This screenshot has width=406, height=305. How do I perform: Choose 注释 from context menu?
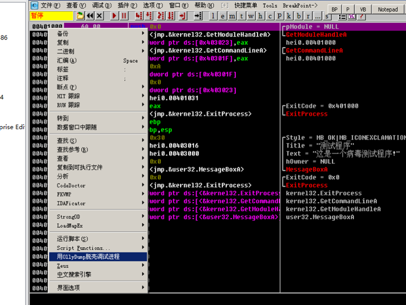(x=98, y=78)
